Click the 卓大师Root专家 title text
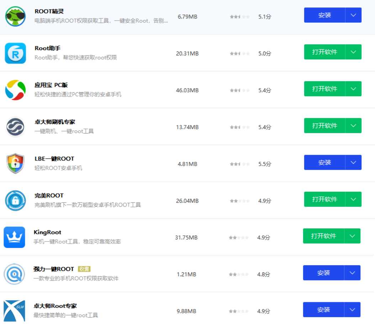Viewport: 375px width, 326px height. (x=55, y=306)
